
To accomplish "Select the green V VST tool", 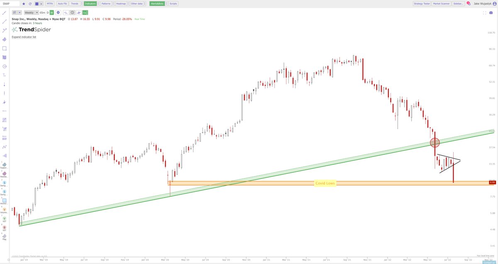I will (x=5, y=218).
